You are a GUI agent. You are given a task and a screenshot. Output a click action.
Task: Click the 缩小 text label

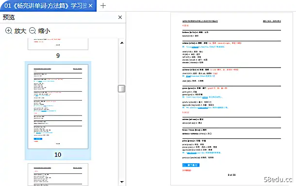[44, 31]
